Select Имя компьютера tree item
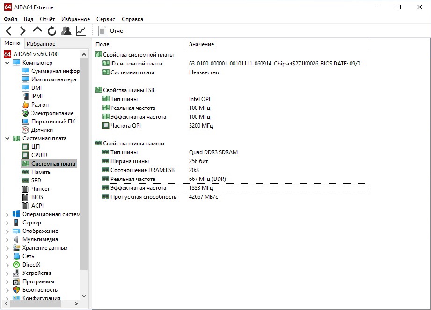Screen dimensions: 431x310 point(54,79)
